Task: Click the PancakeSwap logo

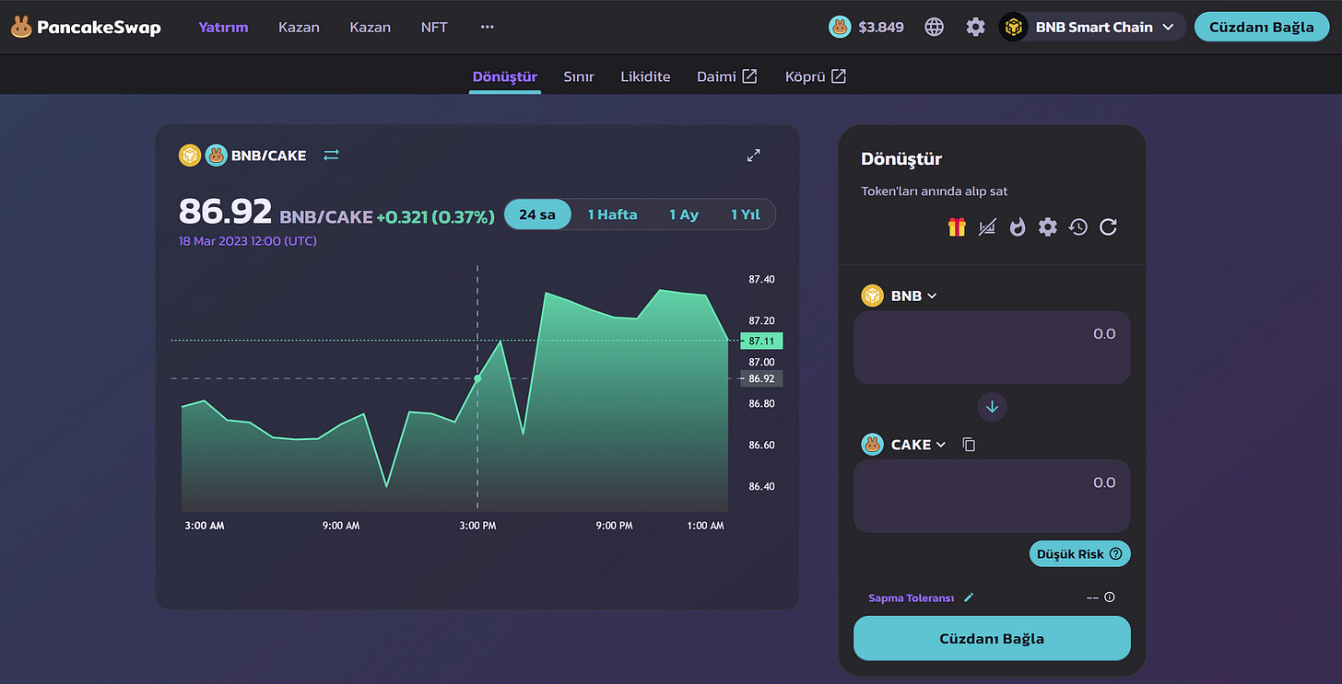Action: click(x=86, y=27)
